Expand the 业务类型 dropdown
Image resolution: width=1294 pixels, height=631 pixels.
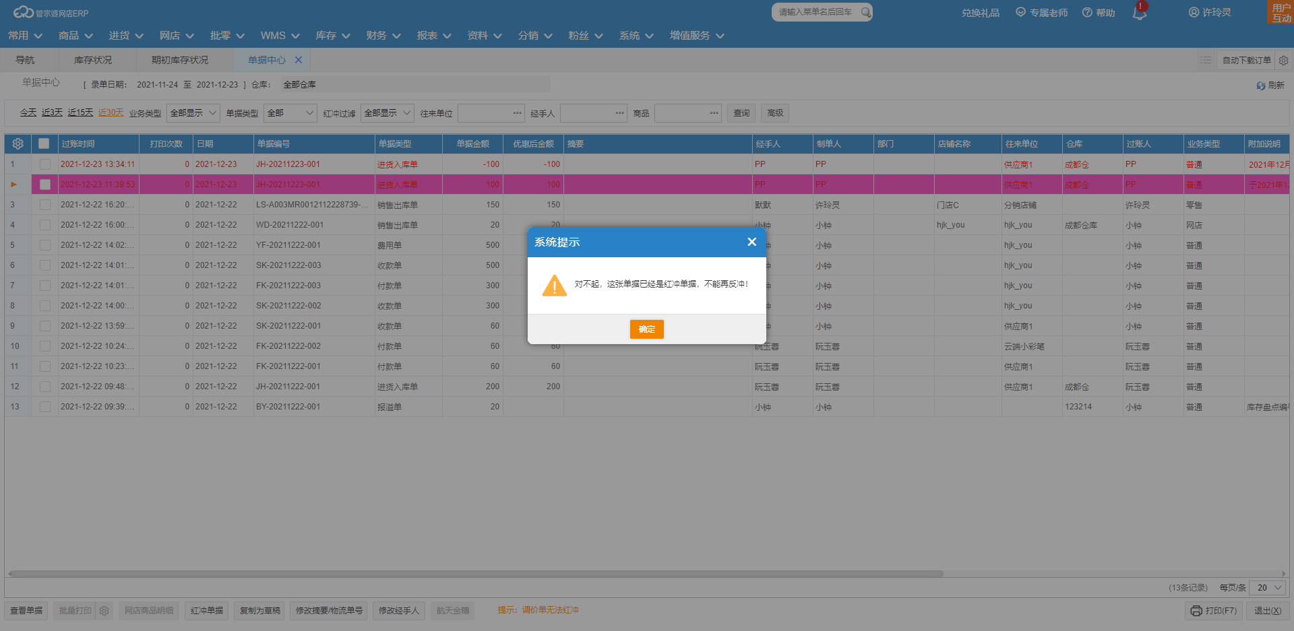(193, 113)
